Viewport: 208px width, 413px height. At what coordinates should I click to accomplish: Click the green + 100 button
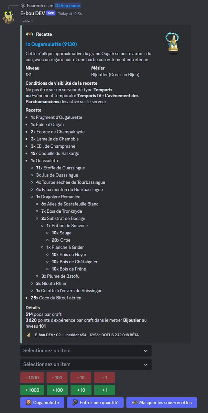[57, 390]
